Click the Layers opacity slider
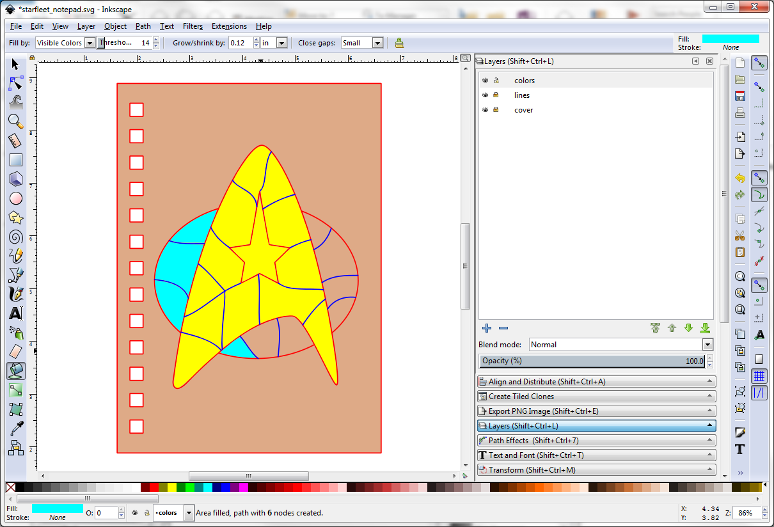774x527 pixels. pos(593,361)
